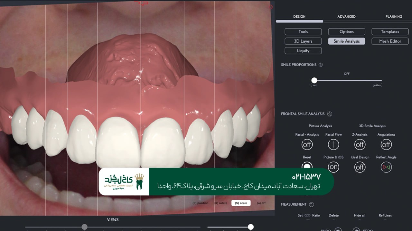Image resolution: width=412 pixels, height=231 pixels.
Task: Open the Liquify tool
Action: pyautogui.click(x=303, y=50)
